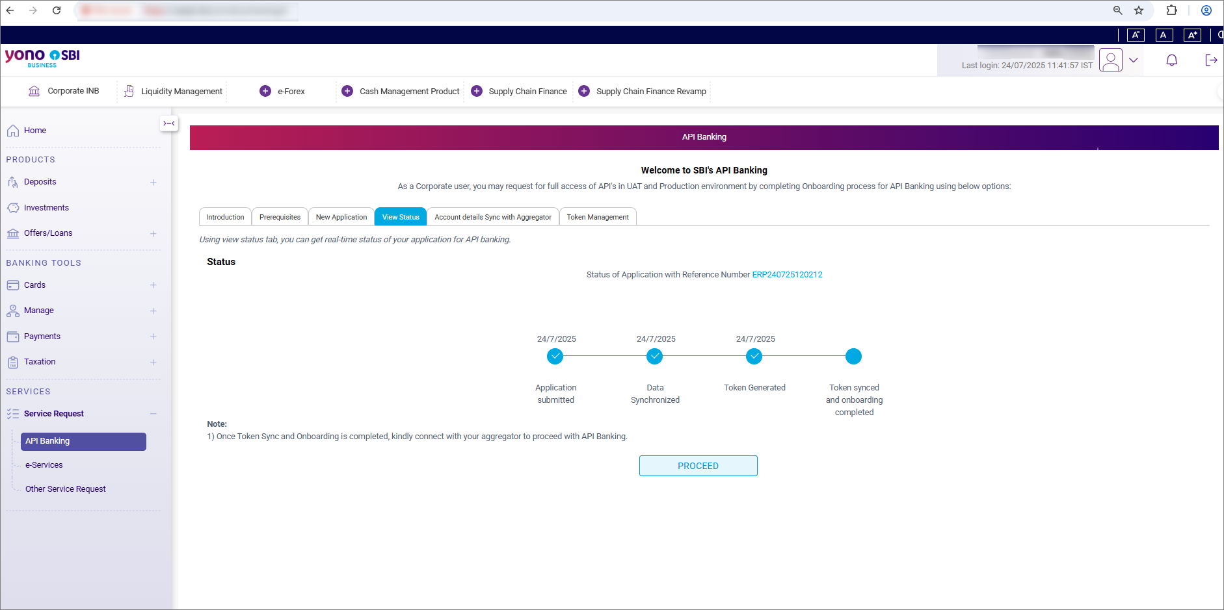Decrease font size with A- icon
The height and width of the screenshot is (610, 1224).
[x=1136, y=35]
